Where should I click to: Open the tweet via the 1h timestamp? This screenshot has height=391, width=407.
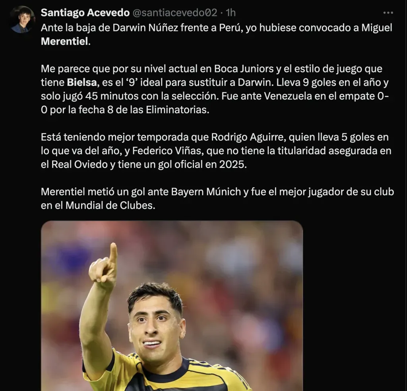[231, 12]
